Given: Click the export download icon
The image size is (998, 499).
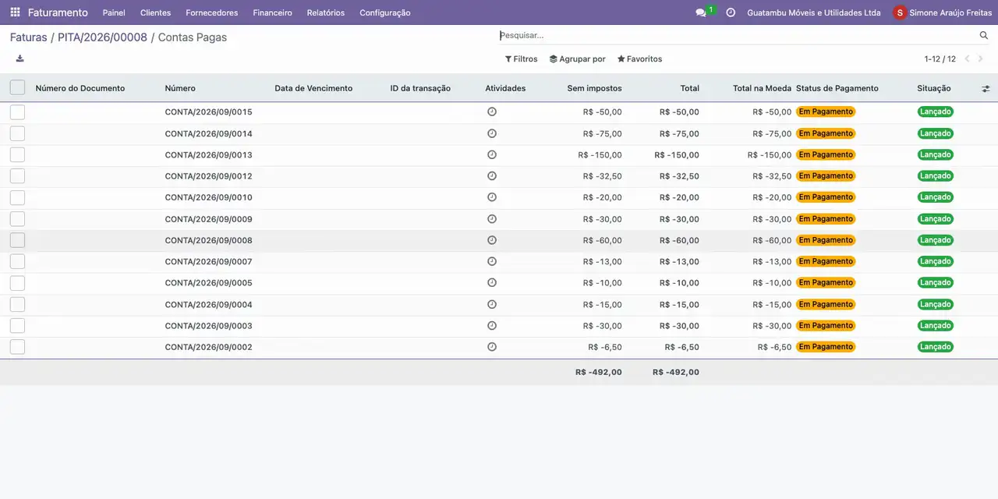Looking at the screenshot, I should pos(19,58).
